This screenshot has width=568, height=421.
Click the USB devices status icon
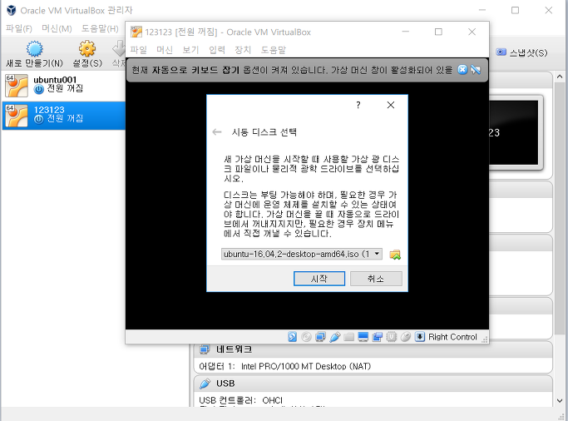tap(334, 337)
